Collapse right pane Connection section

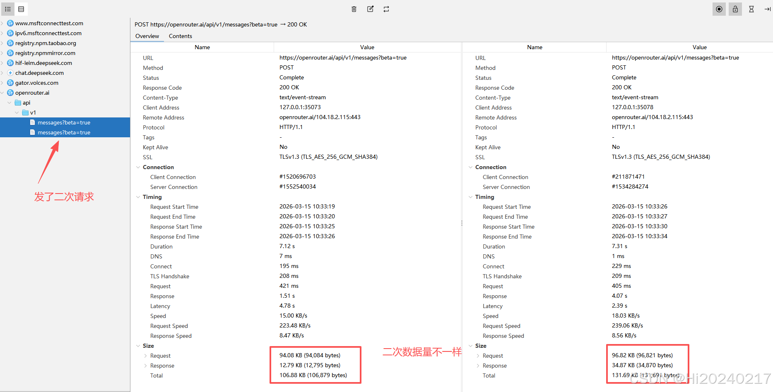tap(470, 167)
